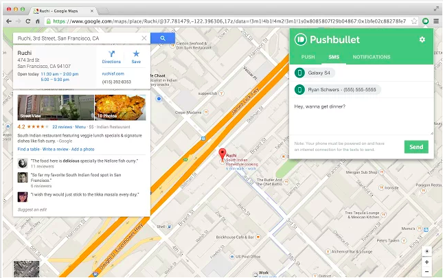
Task: Open the 10 Photos thumbnail
Action: 120,108
